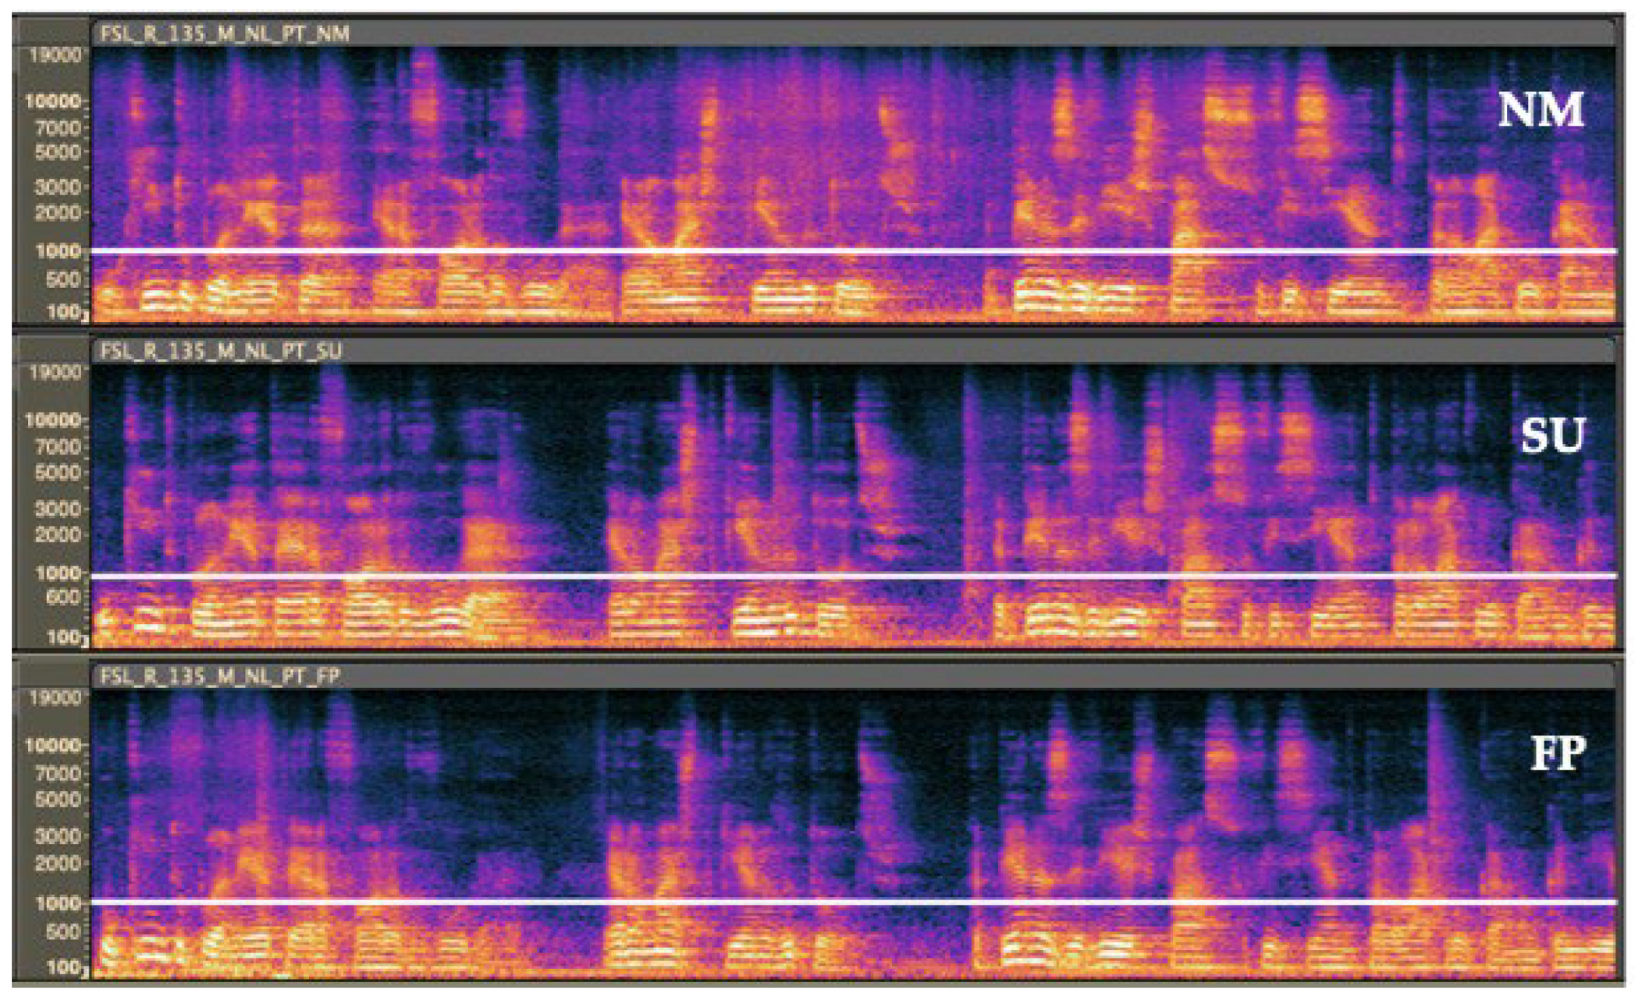Click 19000 on the FP frequency scale
Image resolution: width=1638 pixels, height=997 pixels.
[55, 697]
